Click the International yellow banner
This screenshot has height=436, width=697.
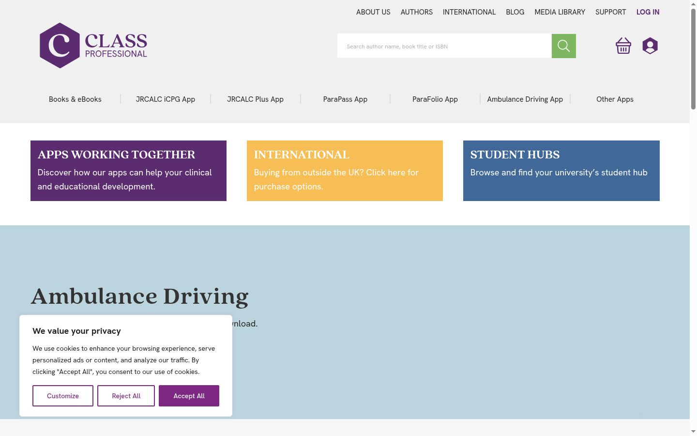point(345,171)
